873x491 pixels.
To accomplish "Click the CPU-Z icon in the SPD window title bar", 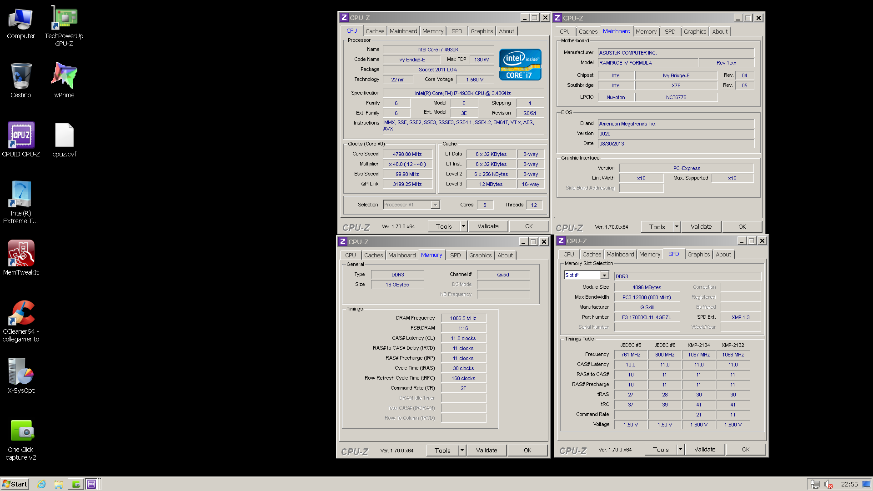I will coord(561,240).
